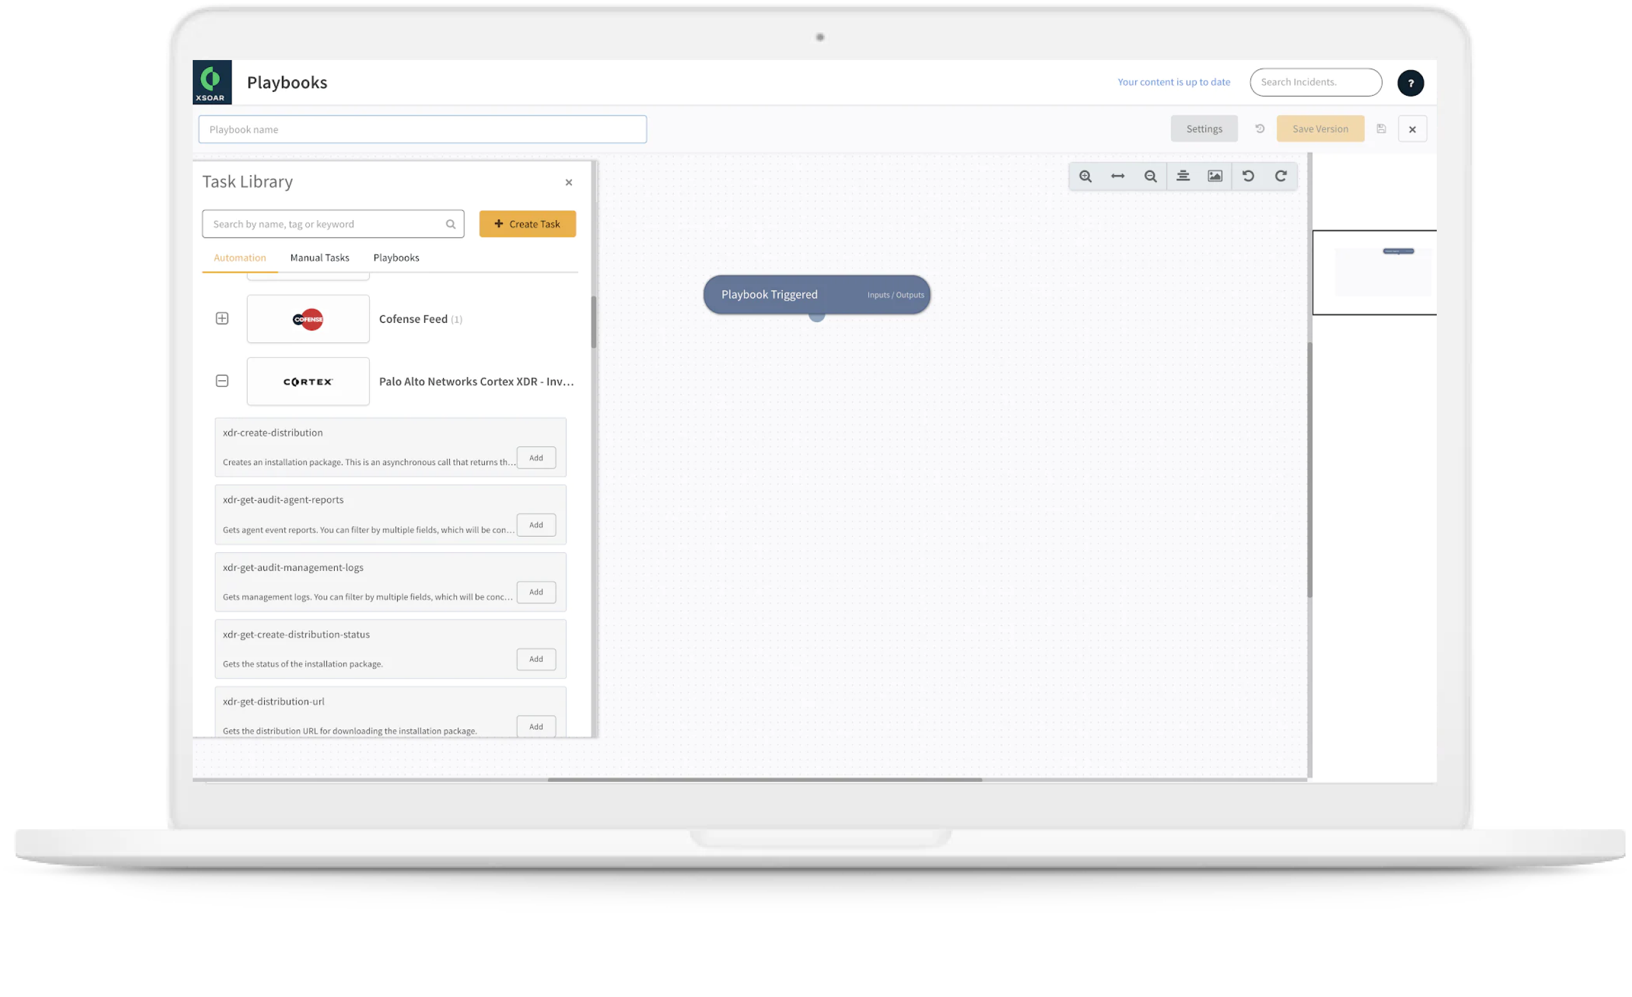Collapse the Cortex XDR task group
1632x997 pixels.
222,381
